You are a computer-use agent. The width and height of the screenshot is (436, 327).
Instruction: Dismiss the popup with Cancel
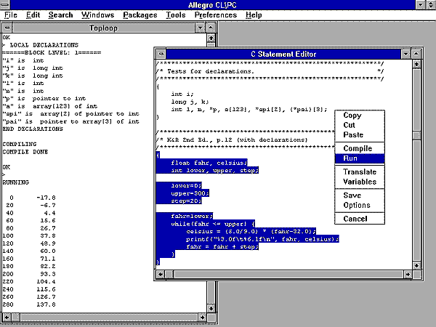tap(355, 219)
